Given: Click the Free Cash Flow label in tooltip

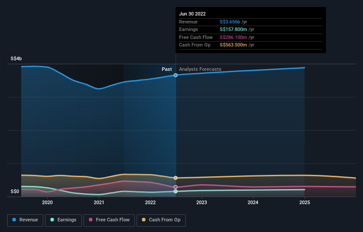Looking at the screenshot, I should coord(196,37).
